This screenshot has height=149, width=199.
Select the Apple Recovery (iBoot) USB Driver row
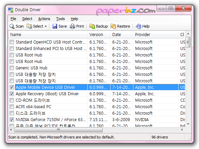97,94
